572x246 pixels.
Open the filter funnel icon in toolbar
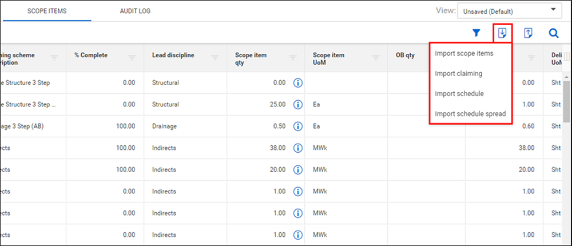[476, 33]
